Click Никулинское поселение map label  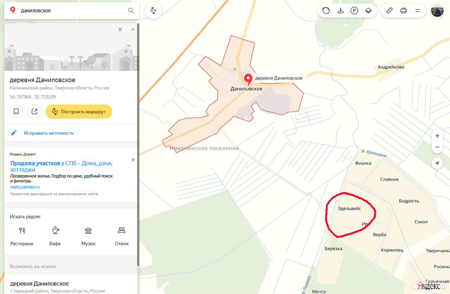[x=204, y=148]
